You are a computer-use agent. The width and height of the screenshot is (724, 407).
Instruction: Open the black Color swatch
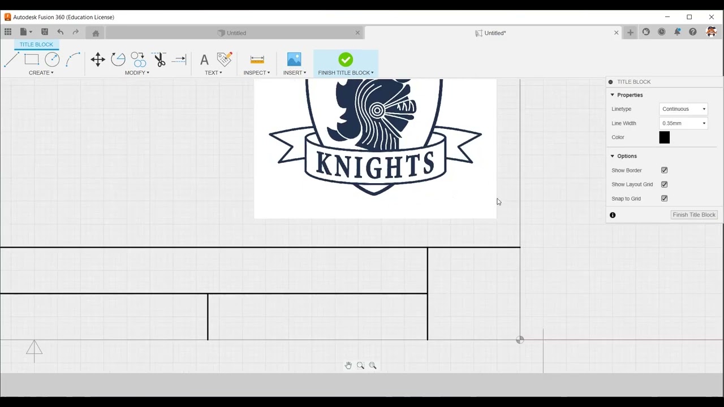point(665,137)
